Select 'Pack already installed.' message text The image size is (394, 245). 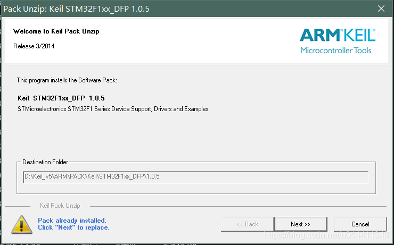pos(72,221)
